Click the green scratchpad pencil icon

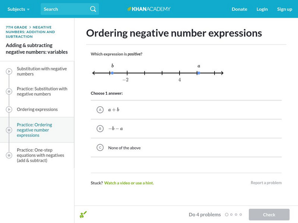coord(83,214)
